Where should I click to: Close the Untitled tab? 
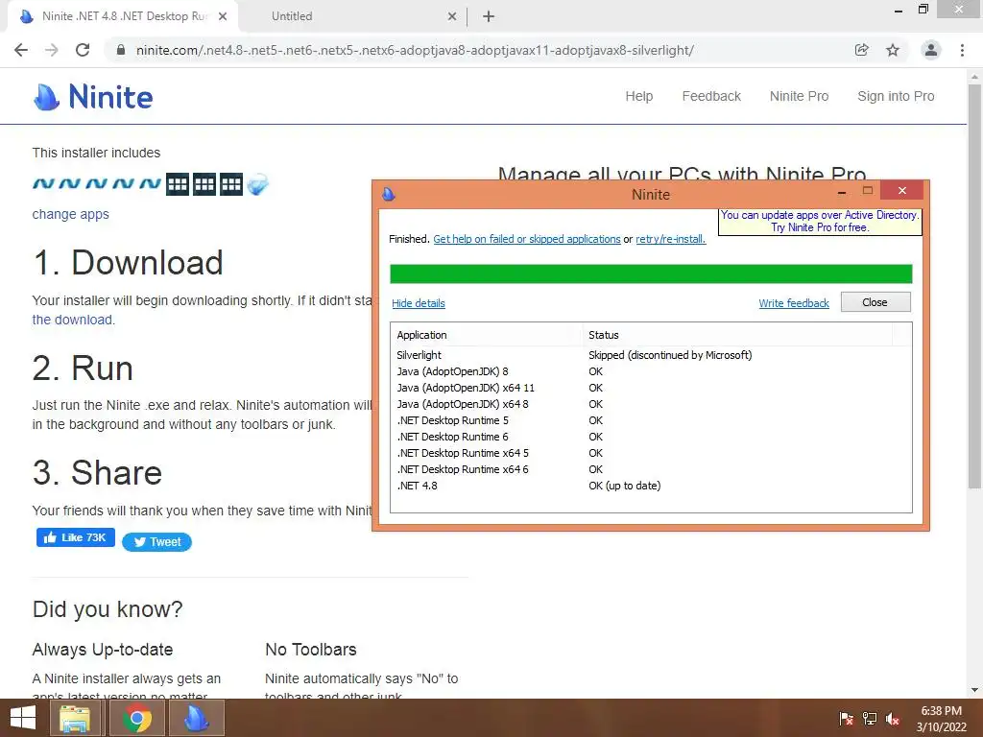(452, 16)
